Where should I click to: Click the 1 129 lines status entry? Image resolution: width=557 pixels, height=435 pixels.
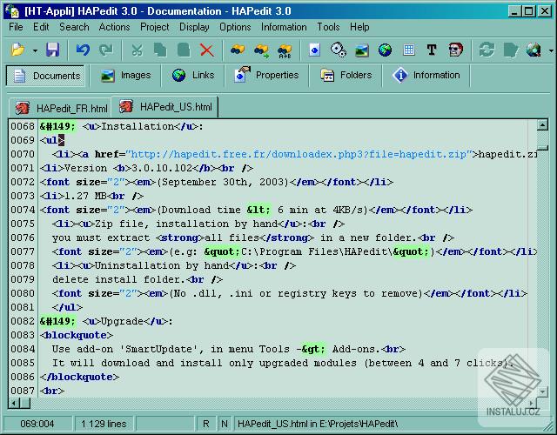point(104,424)
